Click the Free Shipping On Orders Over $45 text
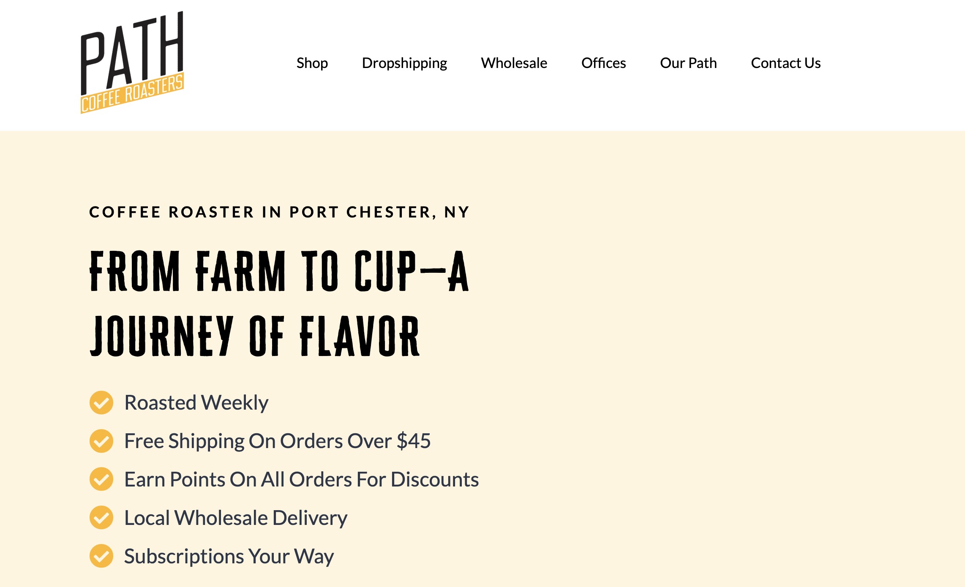 [x=279, y=441]
